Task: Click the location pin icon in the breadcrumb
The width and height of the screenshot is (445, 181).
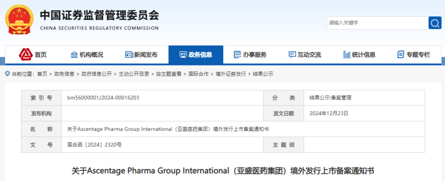Action: (x=8, y=74)
